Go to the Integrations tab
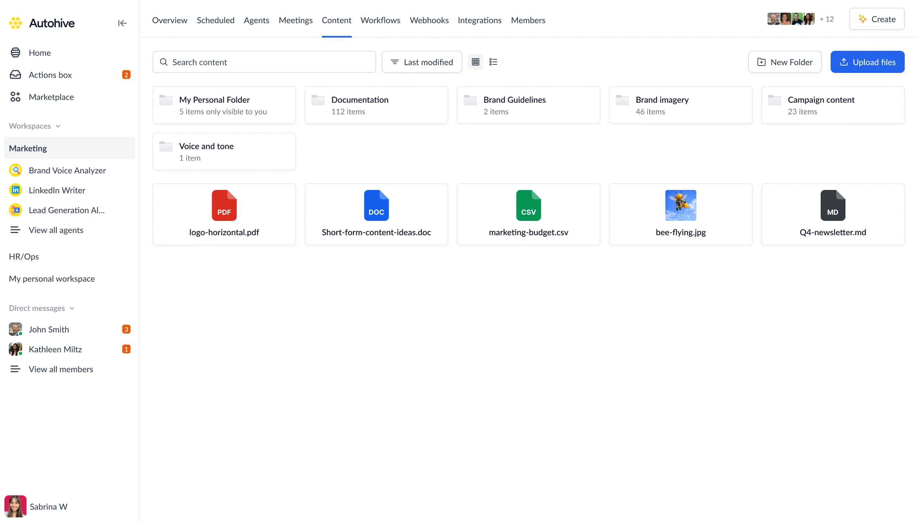Viewport: 918px width, 522px height. (x=479, y=20)
